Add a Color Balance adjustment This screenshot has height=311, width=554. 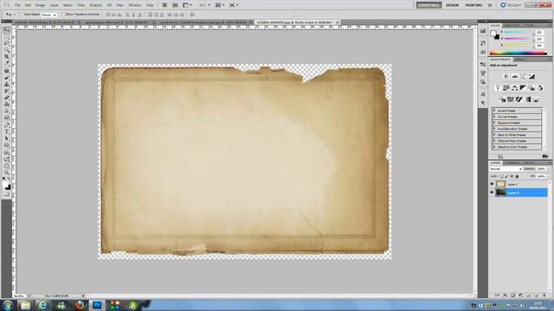click(514, 88)
